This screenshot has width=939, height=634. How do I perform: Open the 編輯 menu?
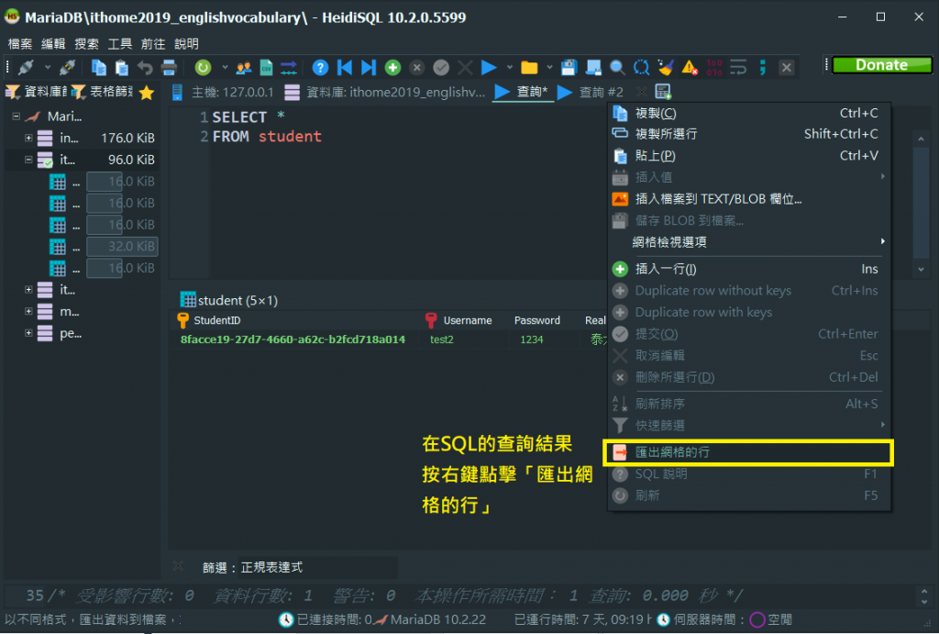pyautogui.click(x=53, y=44)
